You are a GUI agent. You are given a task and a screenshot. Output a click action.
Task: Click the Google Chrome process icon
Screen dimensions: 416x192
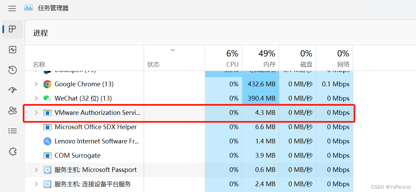pyautogui.click(x=48, y=84)
